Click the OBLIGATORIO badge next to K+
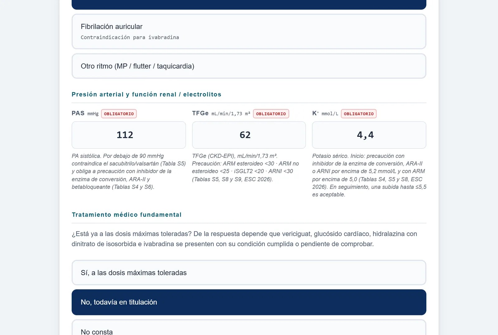This screenshot has width=498, height=335. tap(359, 114)
